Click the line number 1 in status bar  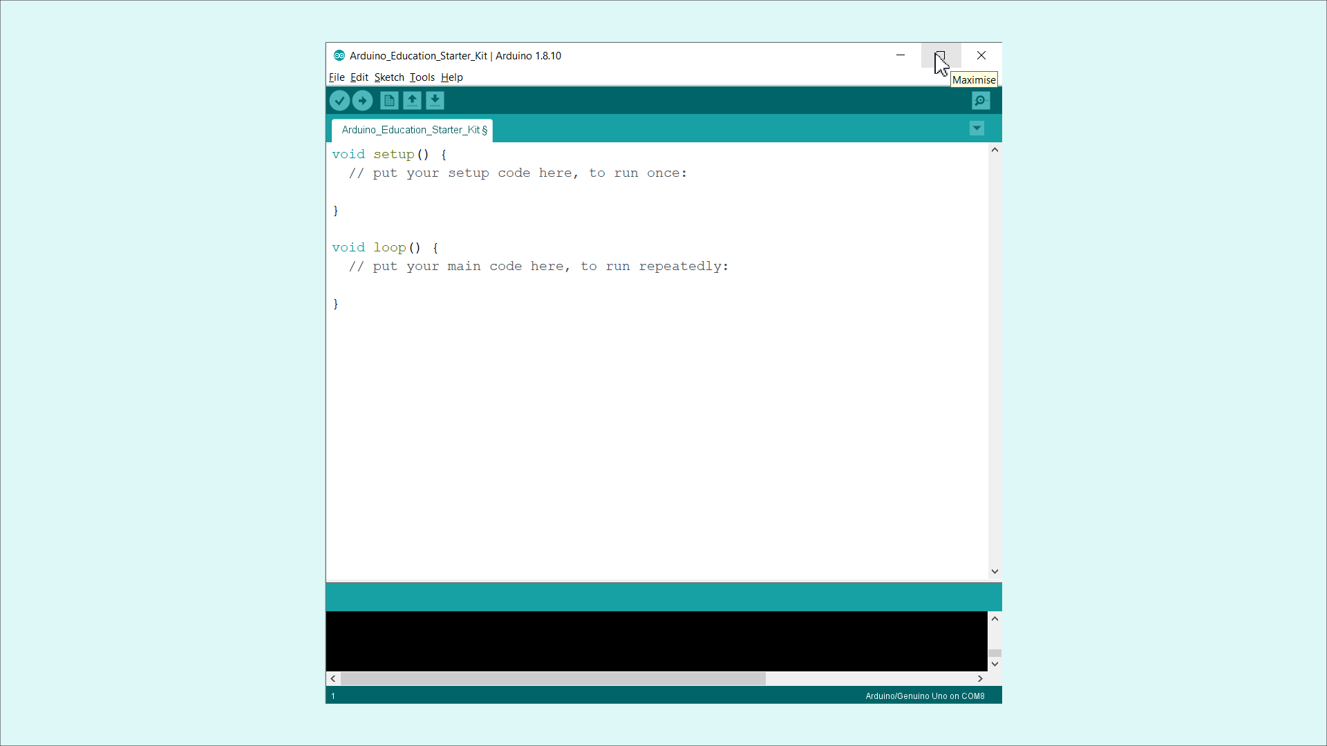(x=333, y=696)
